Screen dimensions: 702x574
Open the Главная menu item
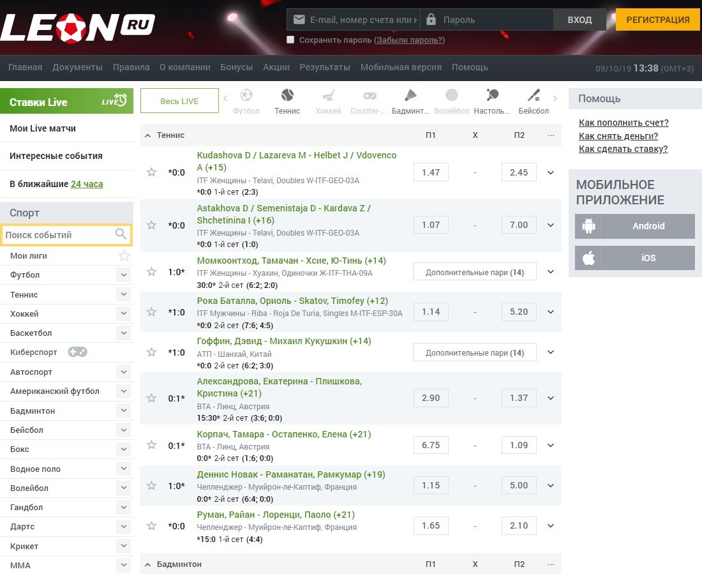(26, 67)
